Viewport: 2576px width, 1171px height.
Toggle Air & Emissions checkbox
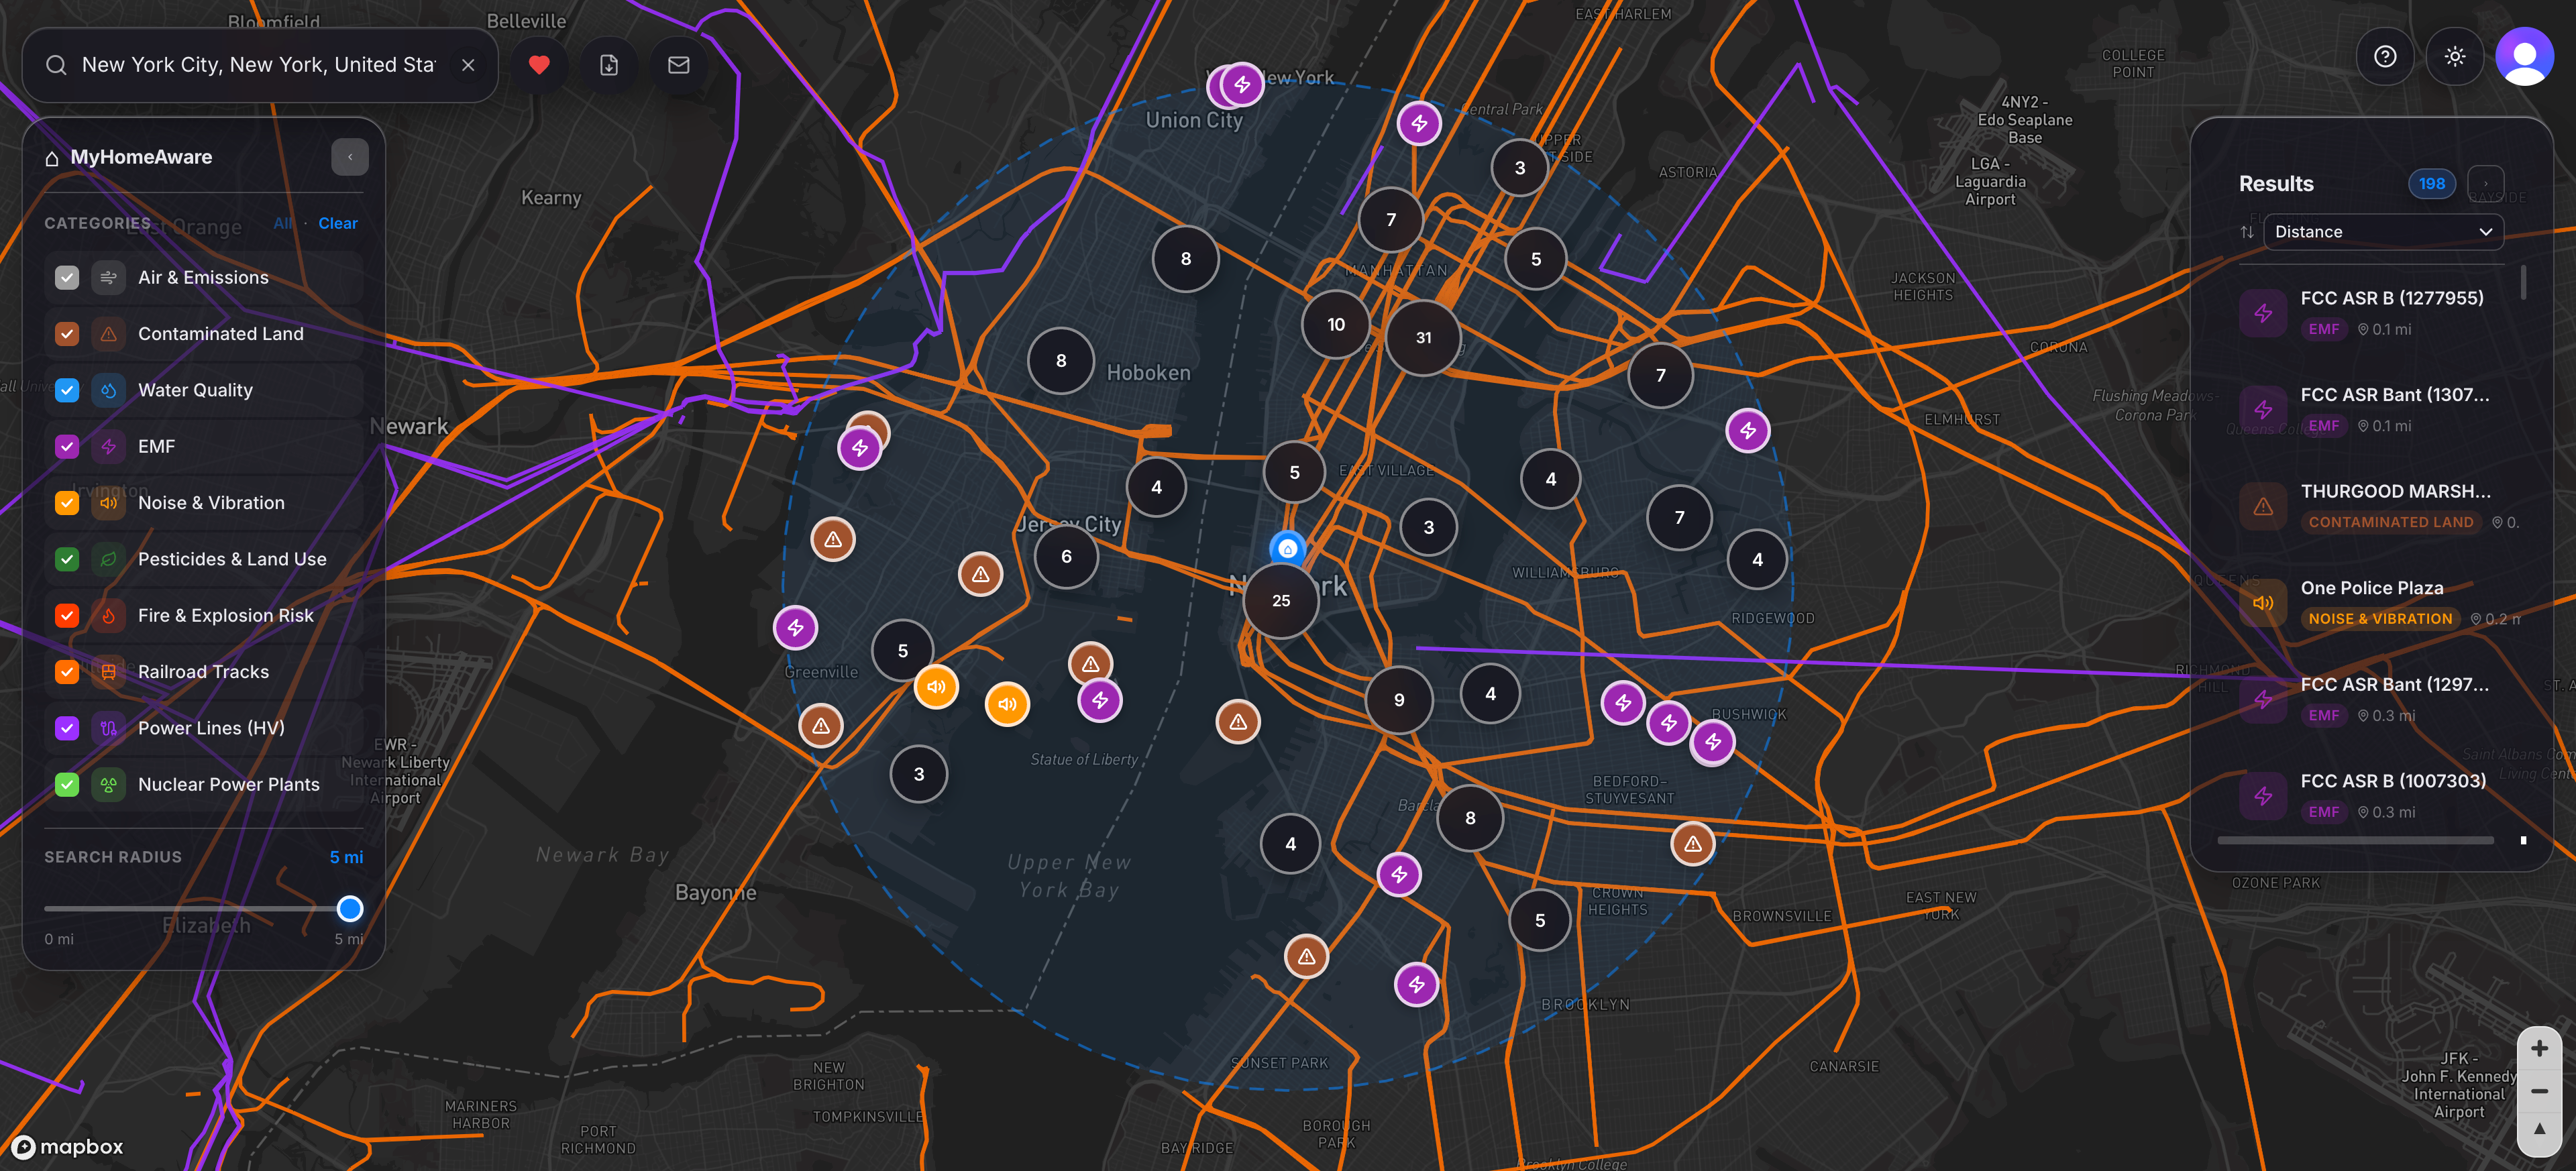coord(67,278)
